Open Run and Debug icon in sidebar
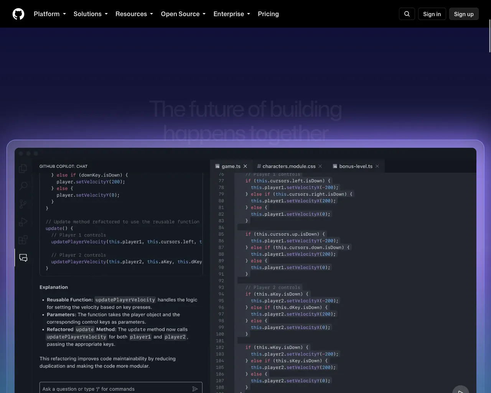This screenshot has height=393, width=491. click(x=23, y=222)
